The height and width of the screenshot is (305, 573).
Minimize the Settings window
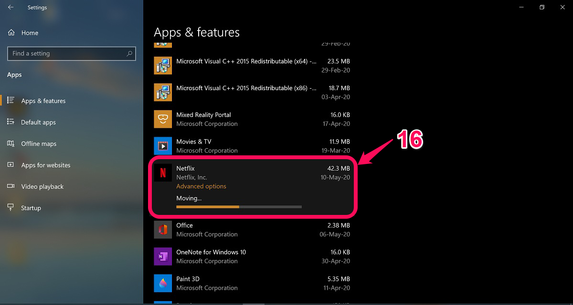pyautogui.click(x=520, y=7)
